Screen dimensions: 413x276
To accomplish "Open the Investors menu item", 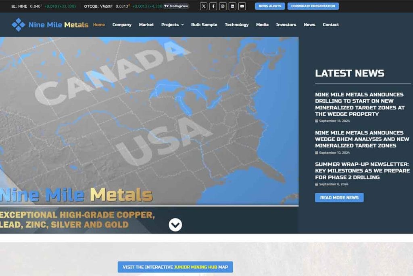I will pyautogui.click(x=286, y=25).
